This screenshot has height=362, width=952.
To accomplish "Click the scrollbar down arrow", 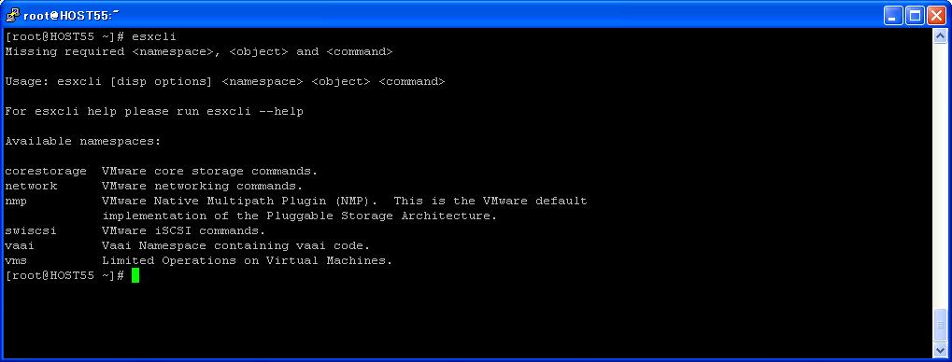I will tap(940, 350).
